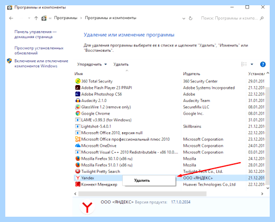Click the GlassWire program icon
This screenshot has height=222, width=275.
coord(78,107)
